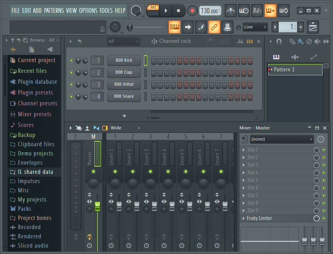Image resolution: width=333 pixels, height=254 pixels.
Task: Start playback with the play button
Action: coord(166,10)
